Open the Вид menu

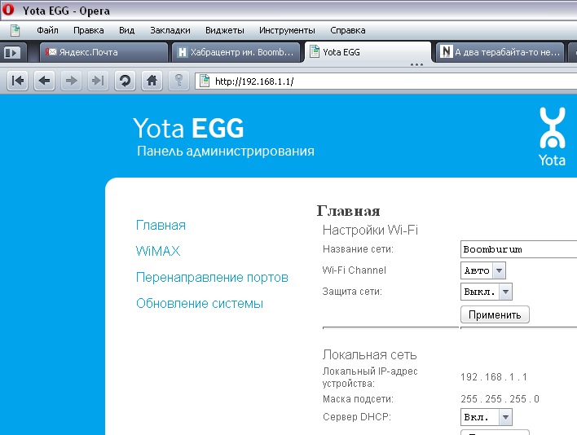[126, 30]
